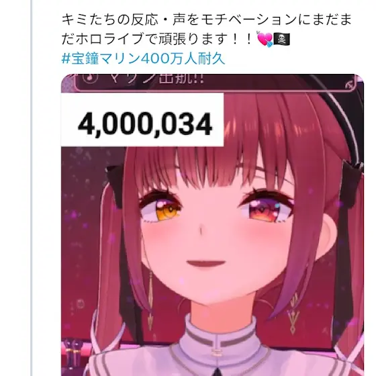Screen dimensions: 376x376
Task: Click the black hair ribbon on the right side
Action: [x=351, y=182]
